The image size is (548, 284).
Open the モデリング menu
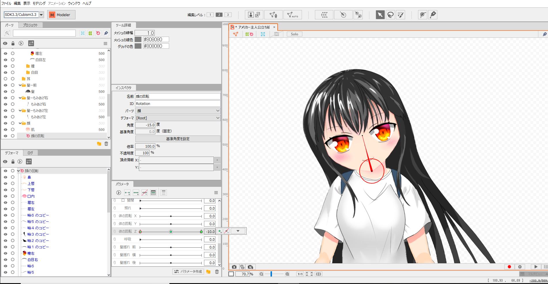point(39,3)
